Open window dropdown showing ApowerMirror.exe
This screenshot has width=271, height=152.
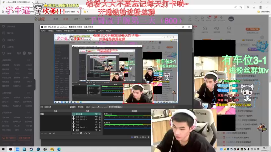pyautogui.click(x=133, y=107)
